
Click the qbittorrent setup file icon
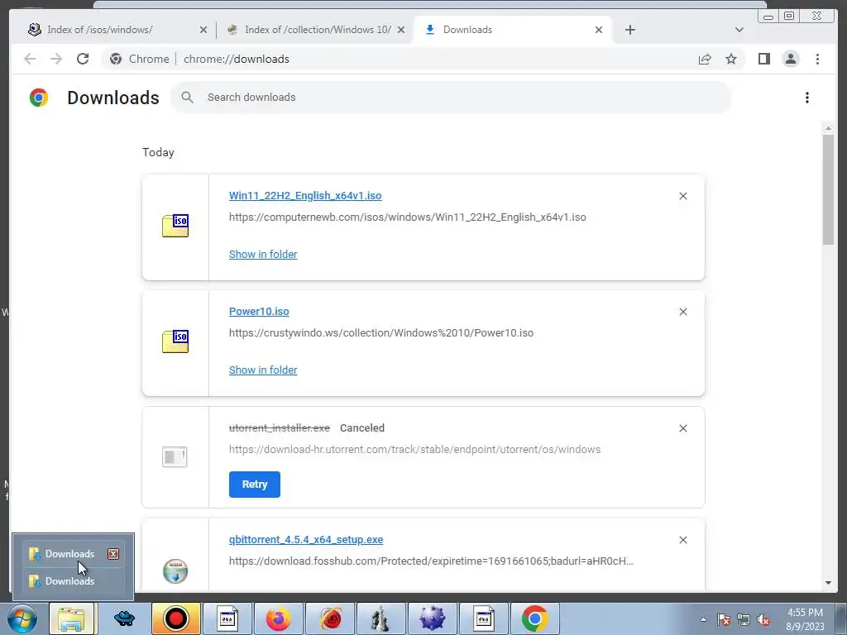pyautogui.click(x=175, y=571)
